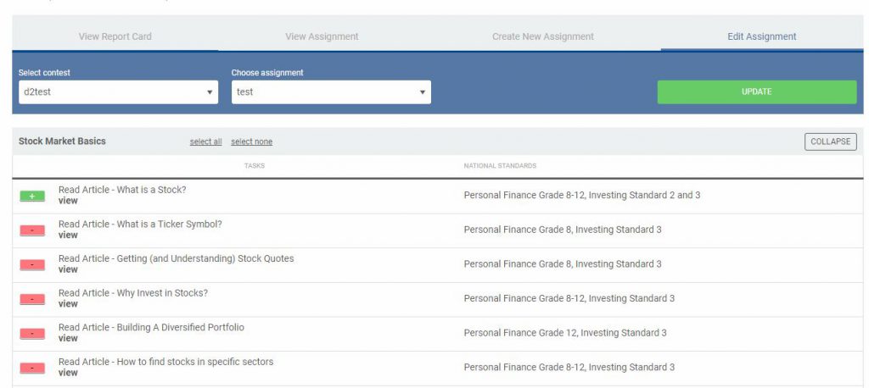Collapse the Stock Market Basics section
Viewport: 869px width, 388px height.
[830, 141]
